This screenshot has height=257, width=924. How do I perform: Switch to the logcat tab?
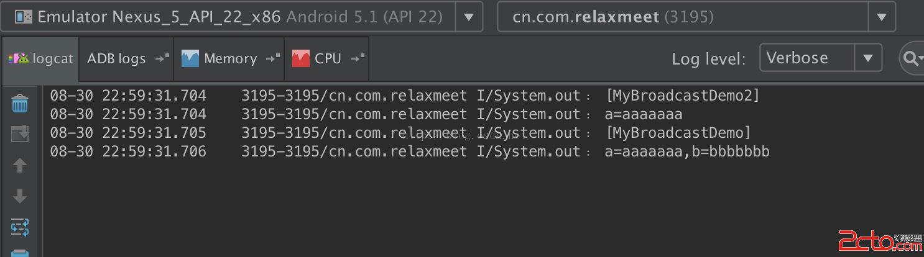click(x=41, y=59)
